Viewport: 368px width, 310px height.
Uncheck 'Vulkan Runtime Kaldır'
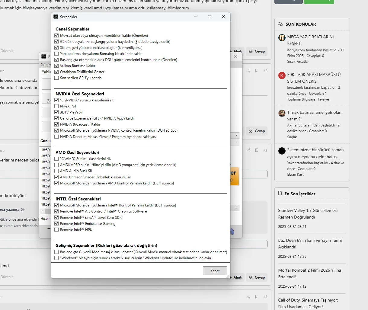pyautogui.click(x=56, y=66)
